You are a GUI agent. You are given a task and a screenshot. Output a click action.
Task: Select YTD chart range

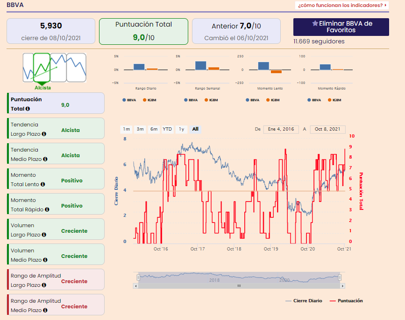click(x=167, y=129)
